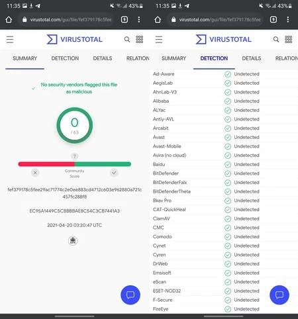Open chat bubble on right page
The width and height of the screenshot is (298, 319).
point(279,295)
